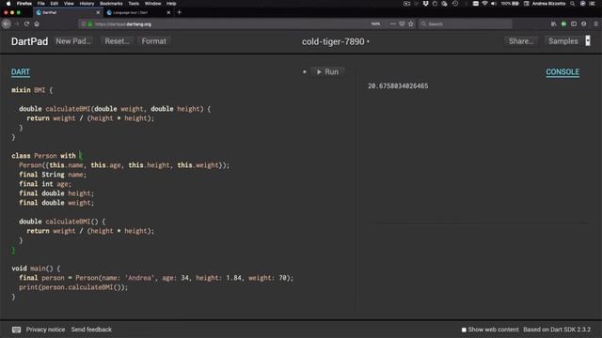Click the 'final String name;' code line
This screenshot has width=602, height=338.
pos(53,175)
